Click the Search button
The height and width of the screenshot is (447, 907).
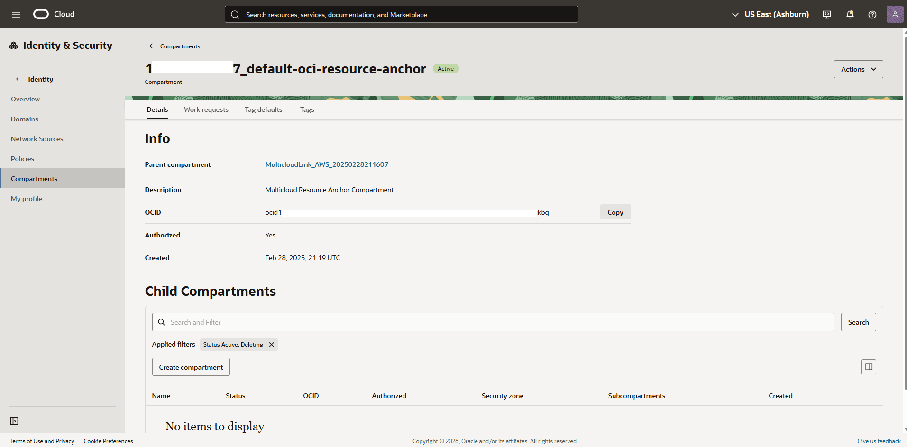point(858,322)
